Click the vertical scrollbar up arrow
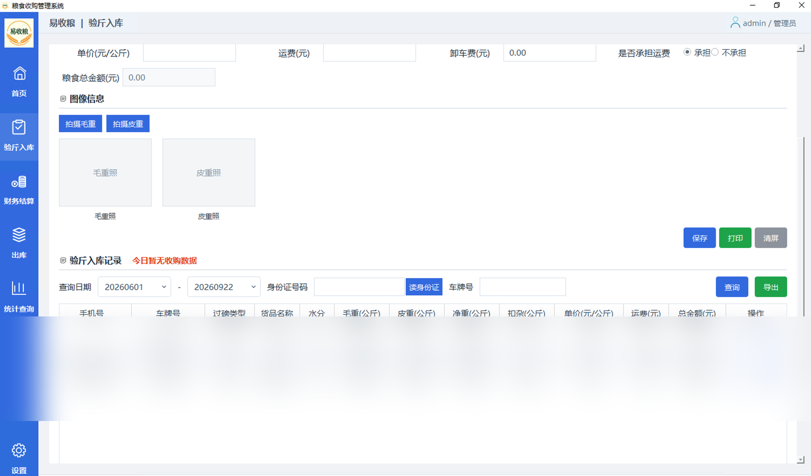Screen dimensions: 811x476 pyautogui.click(x=801, y=49)
